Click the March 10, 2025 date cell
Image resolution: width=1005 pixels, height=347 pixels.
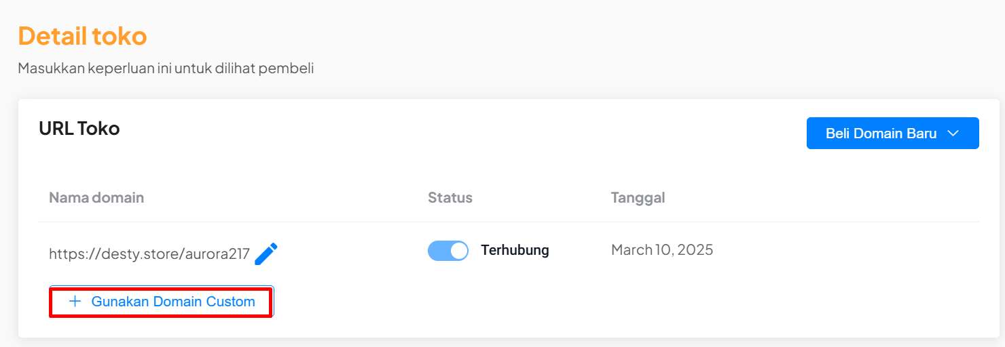(662, 250)
